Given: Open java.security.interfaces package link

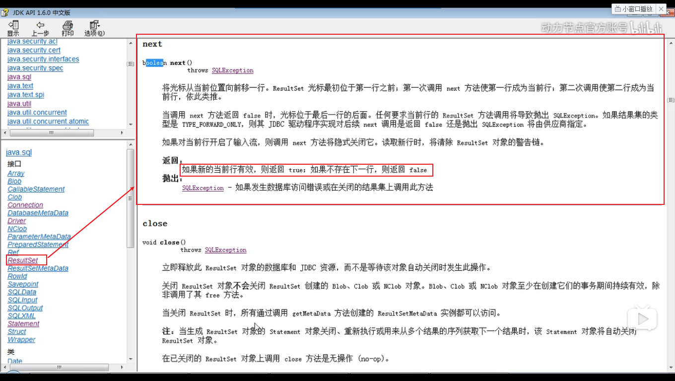Looking at the screenshot, I should click(x=43, y=59).
